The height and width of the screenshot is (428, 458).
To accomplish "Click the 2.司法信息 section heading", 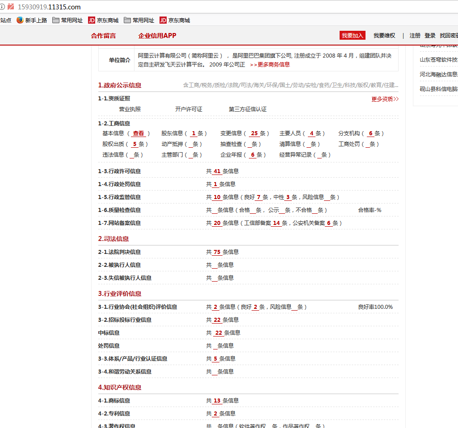I will pos(113,239).
